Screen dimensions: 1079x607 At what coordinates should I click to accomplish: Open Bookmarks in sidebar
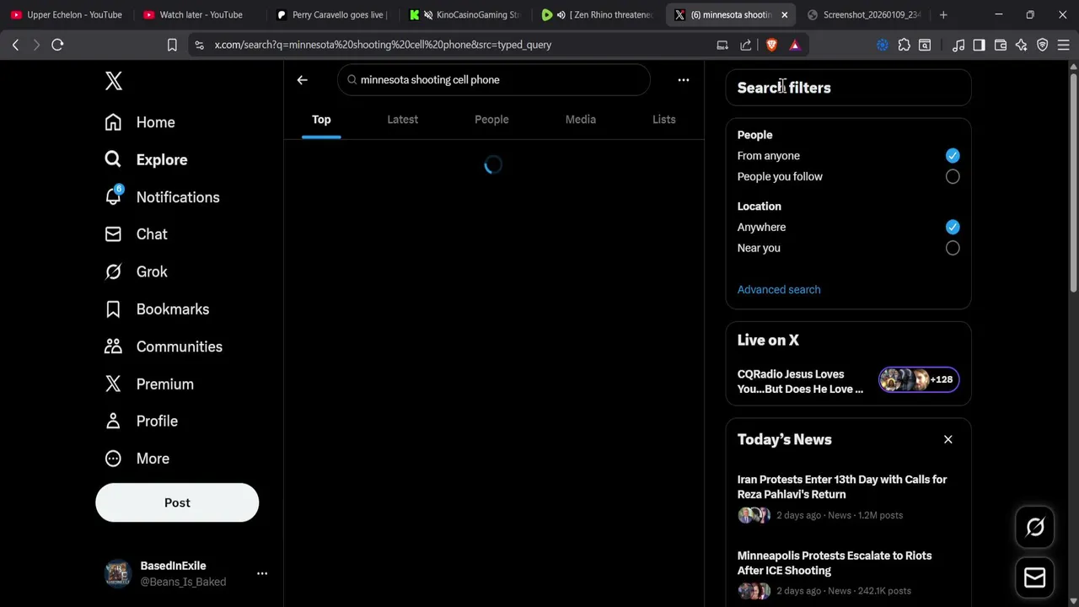point(157,309)
